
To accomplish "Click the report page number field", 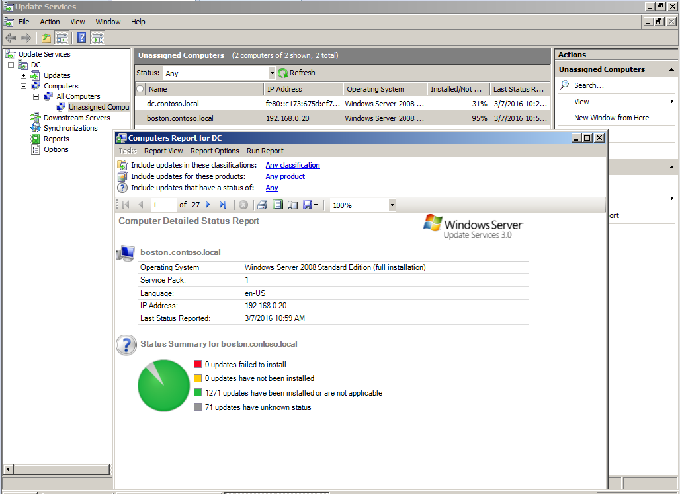I will coord(163,205).
